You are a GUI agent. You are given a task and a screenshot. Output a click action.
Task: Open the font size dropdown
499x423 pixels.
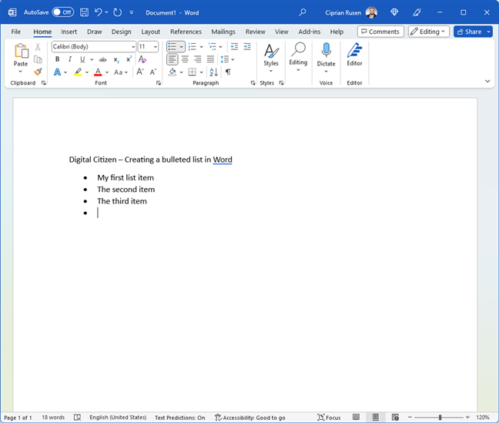156,47
